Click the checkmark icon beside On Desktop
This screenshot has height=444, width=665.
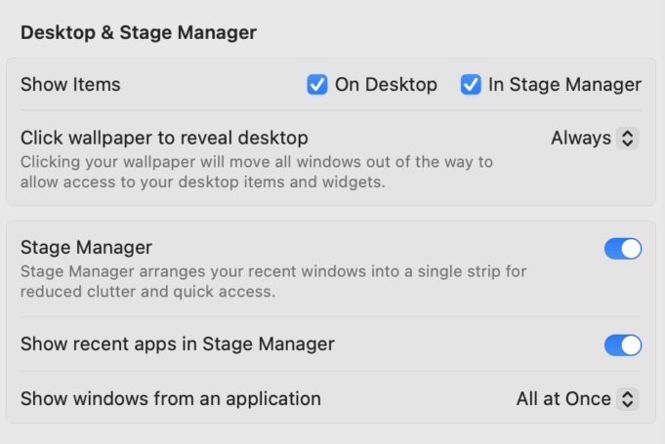coord(317,84)
